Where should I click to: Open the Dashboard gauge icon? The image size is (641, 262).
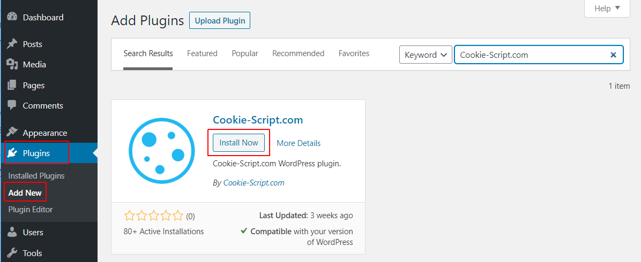[13, 17]
